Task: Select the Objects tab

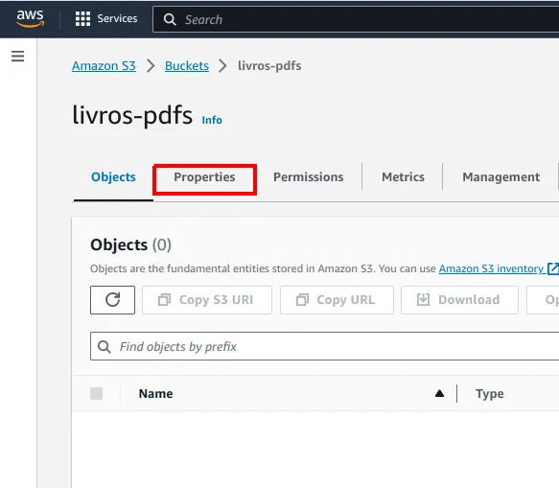Action: 113,177
